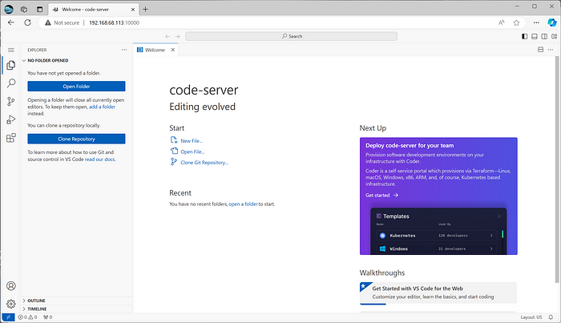Click the remote indicator in status bar

[x=8, y=317]
